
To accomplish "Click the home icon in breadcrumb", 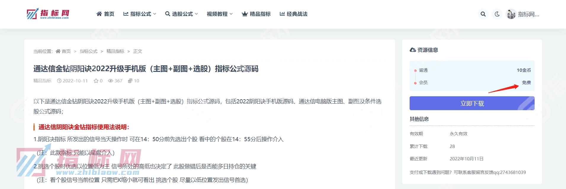I will (58, 51).
